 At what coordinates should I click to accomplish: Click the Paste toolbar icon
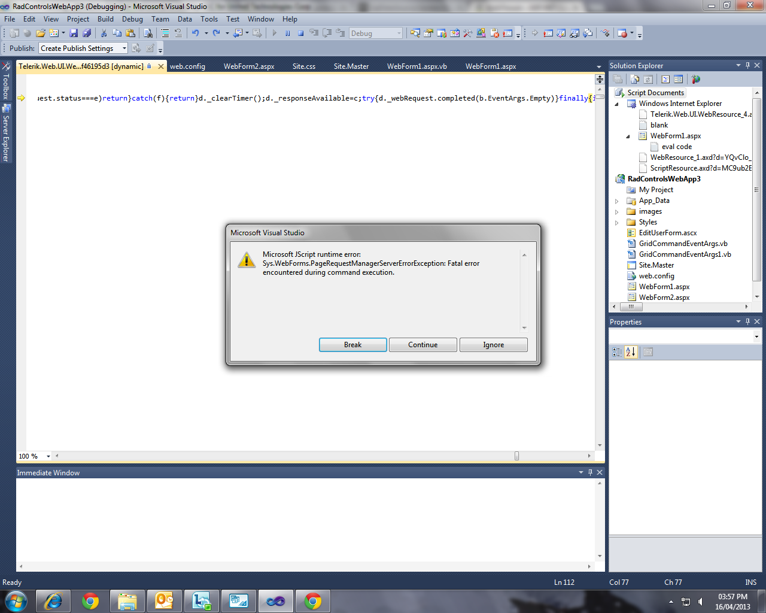[x=130, y=34]
